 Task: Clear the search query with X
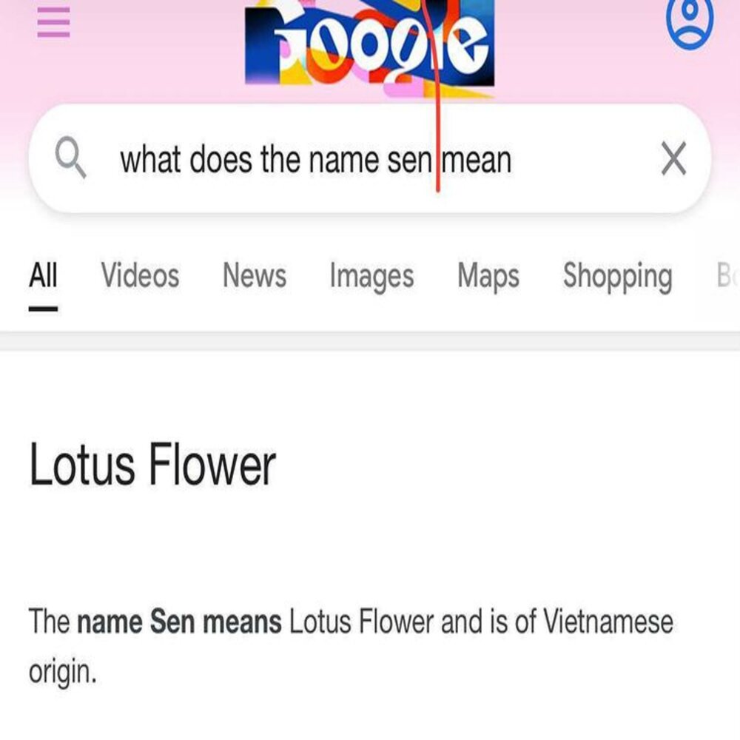(673, 159)
